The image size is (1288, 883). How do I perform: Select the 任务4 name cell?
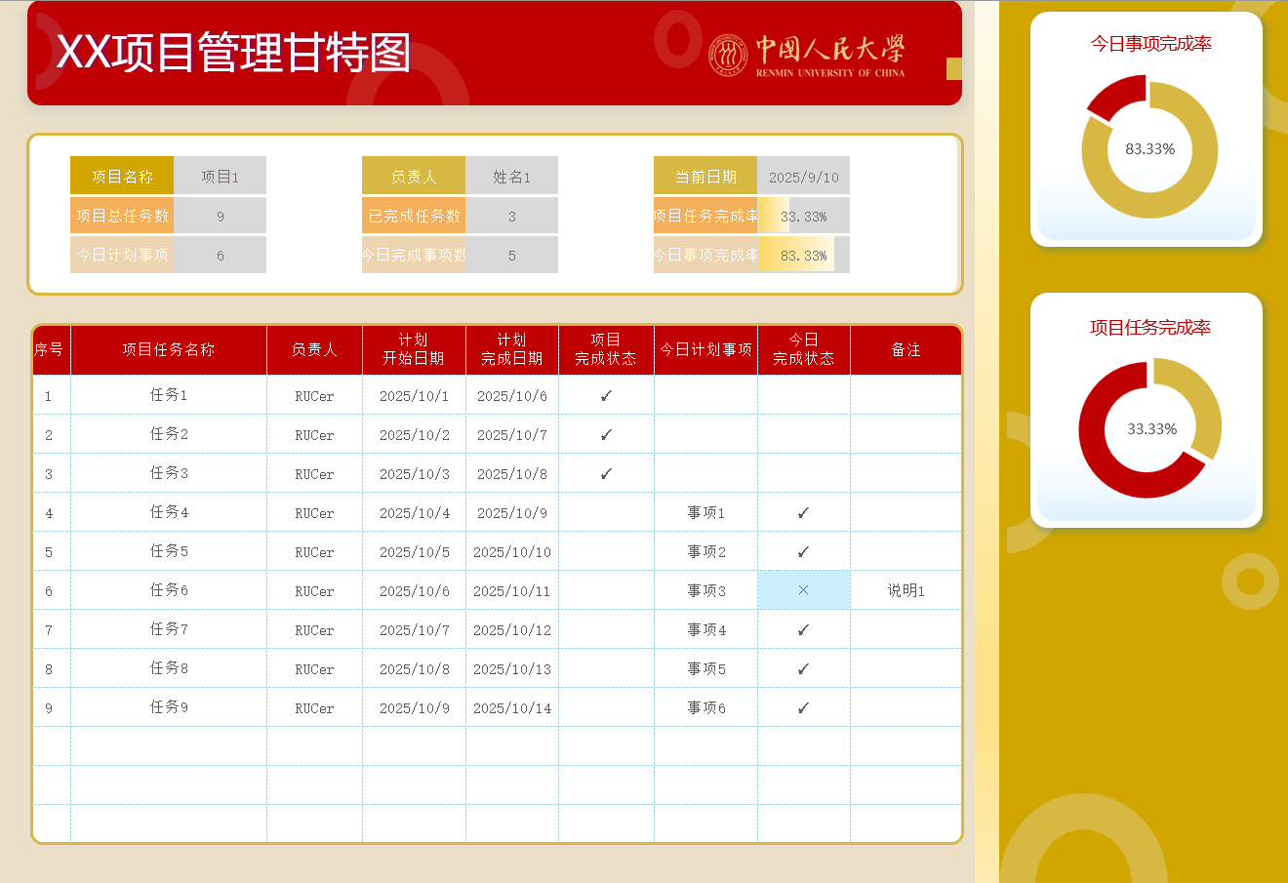(x=169, y=512)
